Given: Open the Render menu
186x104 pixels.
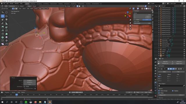Looking at the screenshot, I should pyautogui.click(x=12, y=3).
